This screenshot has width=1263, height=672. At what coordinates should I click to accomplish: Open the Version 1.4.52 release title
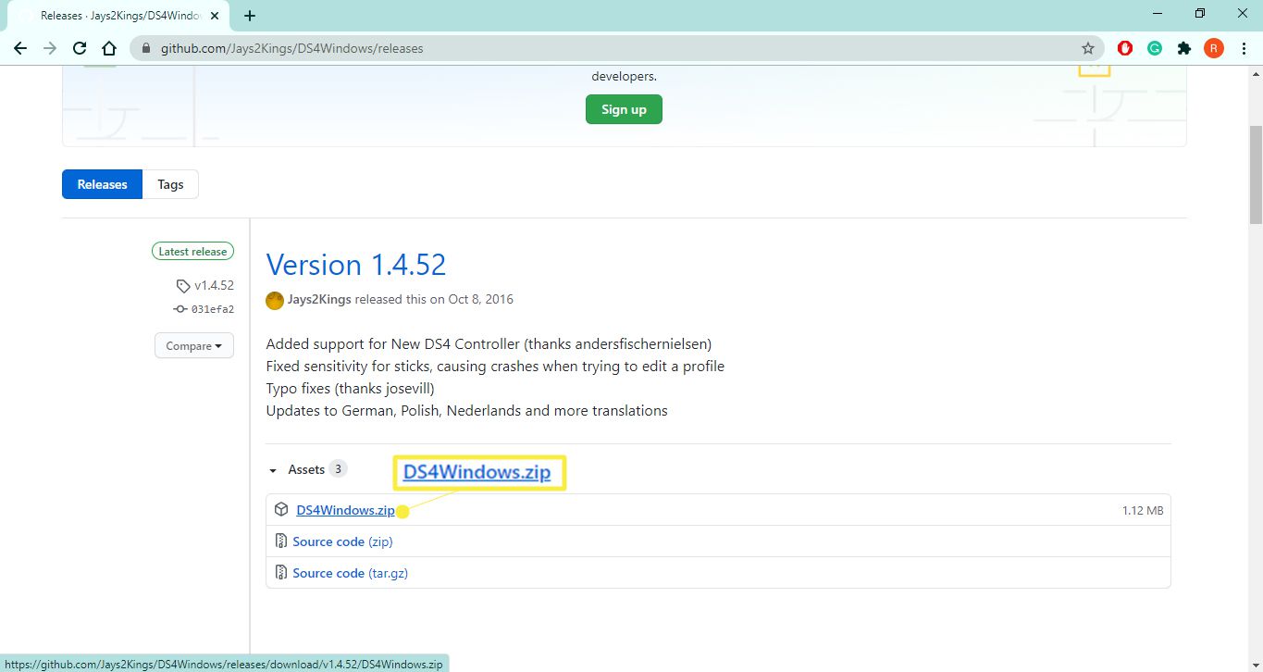[356, 265]
